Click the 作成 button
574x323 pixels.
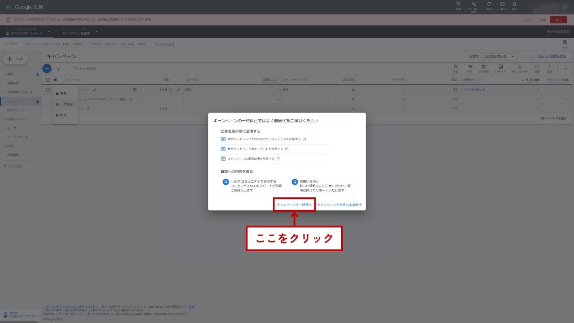click(15, 59)
